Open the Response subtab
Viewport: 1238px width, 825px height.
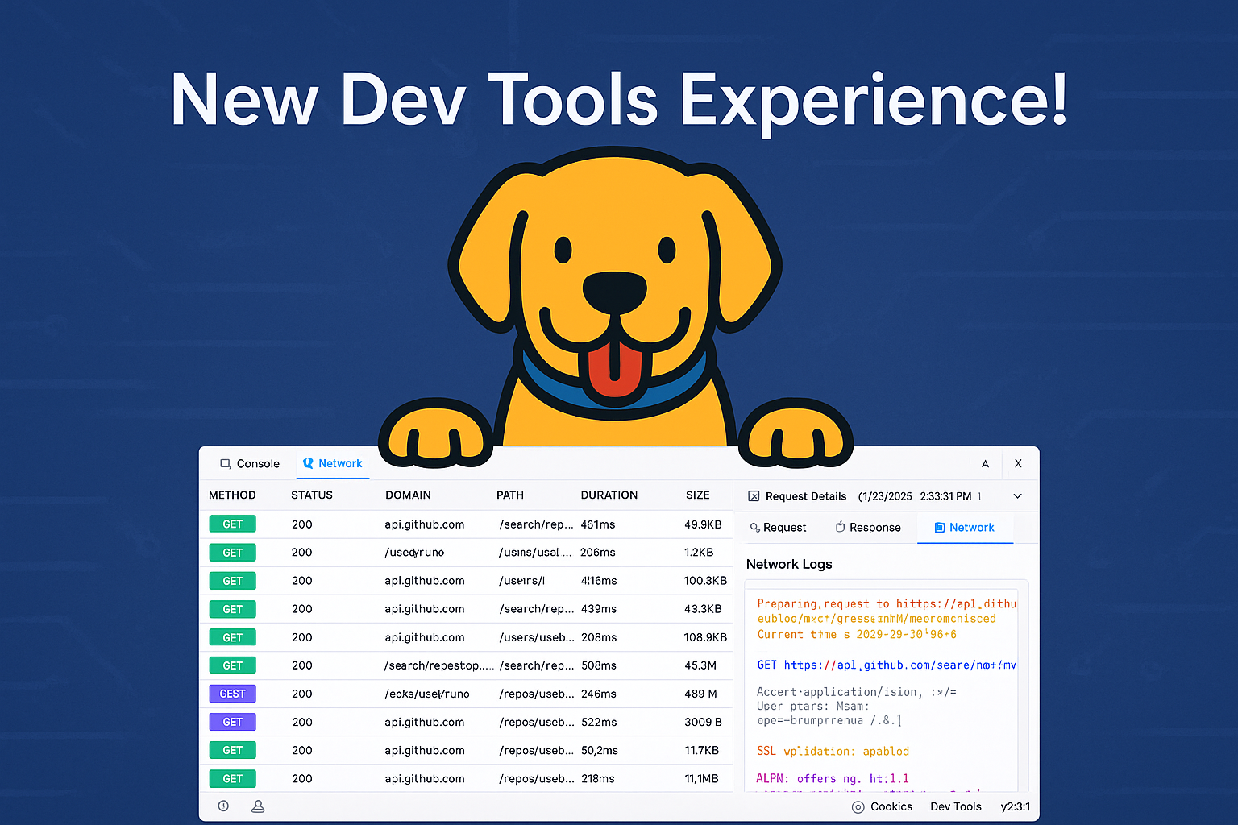(875, 527)
